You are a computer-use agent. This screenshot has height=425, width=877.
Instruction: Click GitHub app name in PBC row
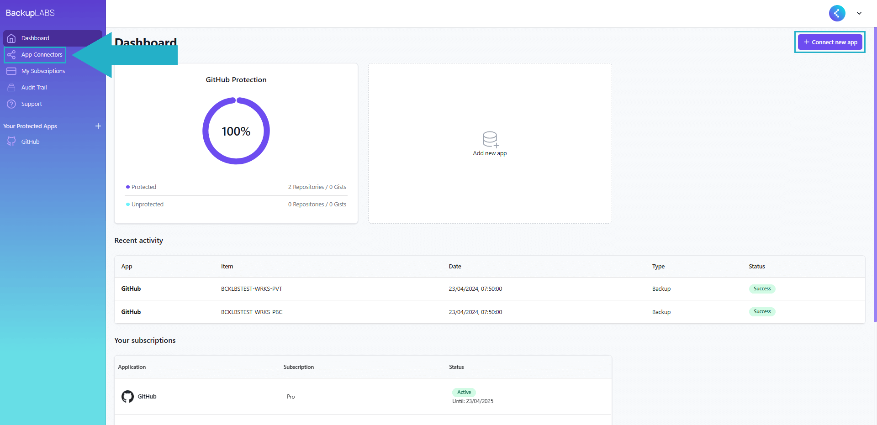(x=131, y=312)
